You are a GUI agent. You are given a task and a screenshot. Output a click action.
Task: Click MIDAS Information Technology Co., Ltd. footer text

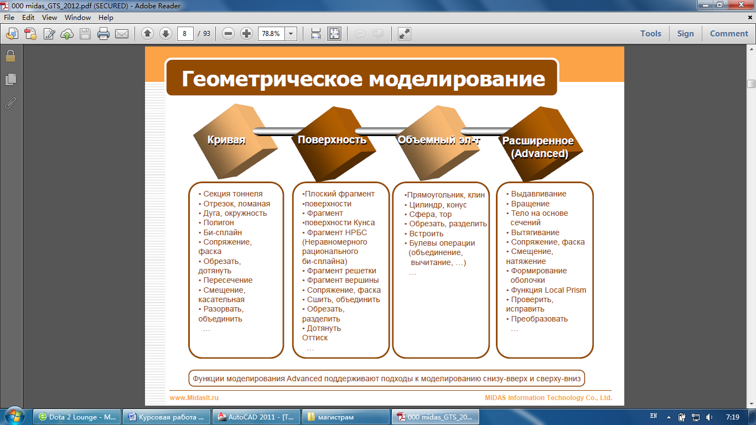[548, 397]
